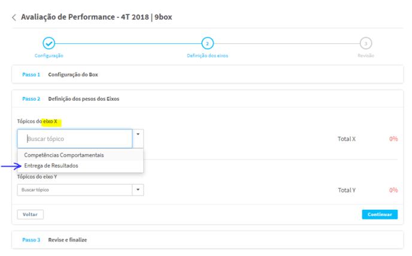
Task: Select the completed Configuração step circle
Action: pos(49,43)
